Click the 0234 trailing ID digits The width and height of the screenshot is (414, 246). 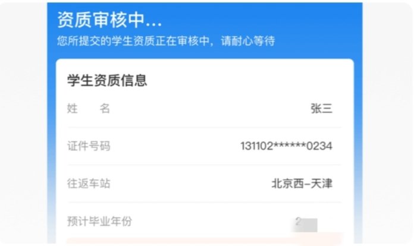point(319,146)
